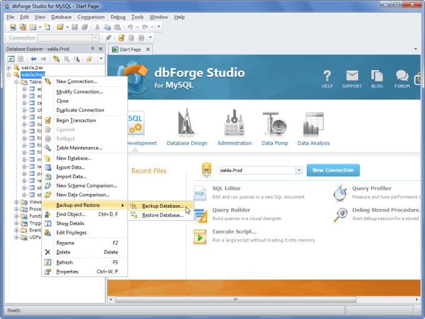This screenshot has height=319, width=425.
Task: Open the Execute Script... link
Action: 234,231
